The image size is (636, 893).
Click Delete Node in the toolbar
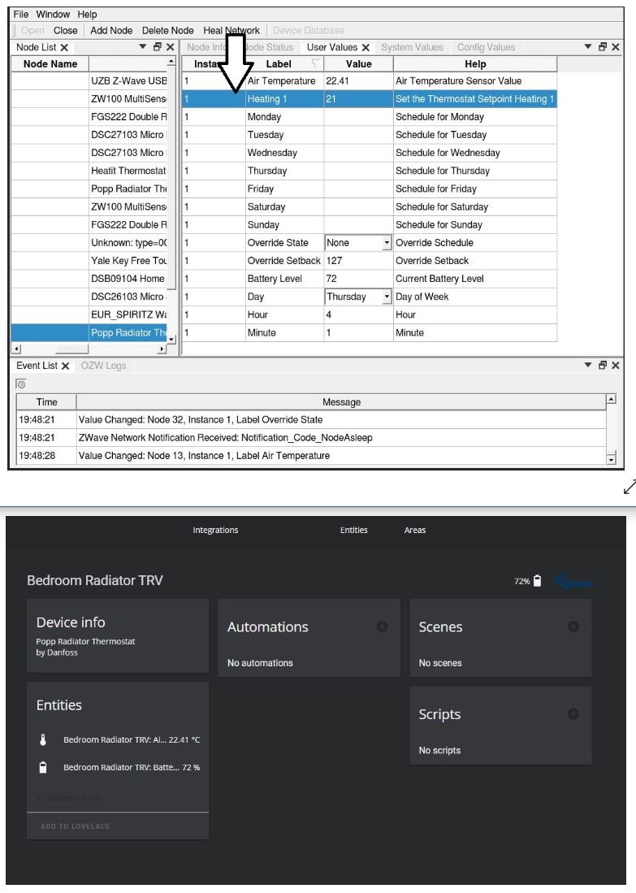click(x=167, y=31)
